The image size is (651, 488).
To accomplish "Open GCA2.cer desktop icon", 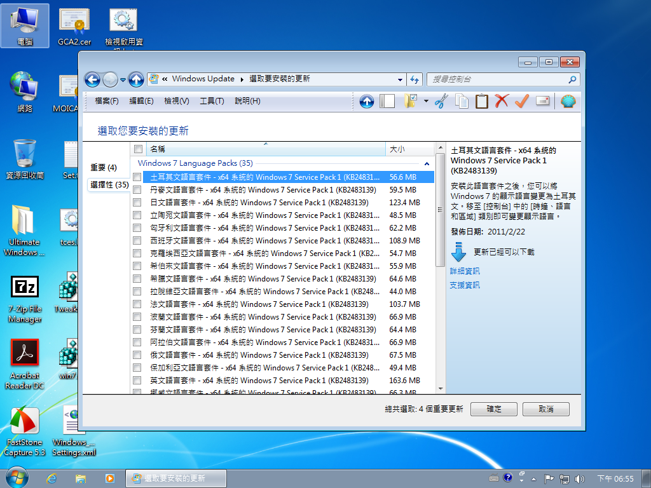I will coord(74,25).
